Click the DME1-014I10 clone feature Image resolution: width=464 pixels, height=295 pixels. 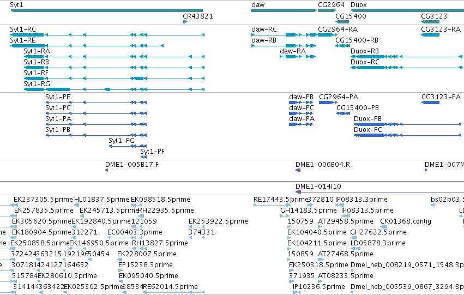click(379, 192)
